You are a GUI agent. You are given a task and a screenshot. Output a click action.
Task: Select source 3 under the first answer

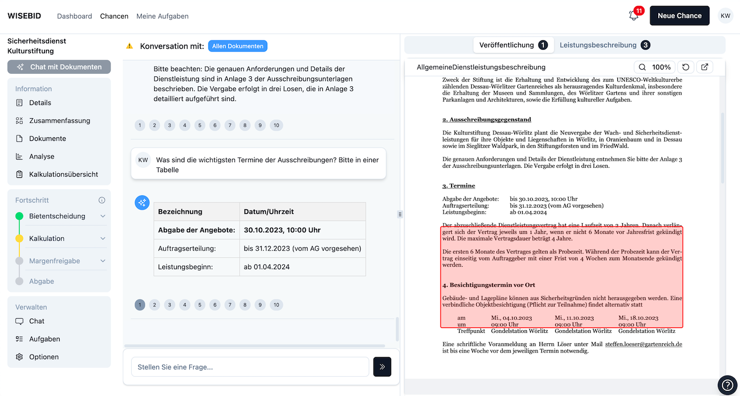coord(170,125)
